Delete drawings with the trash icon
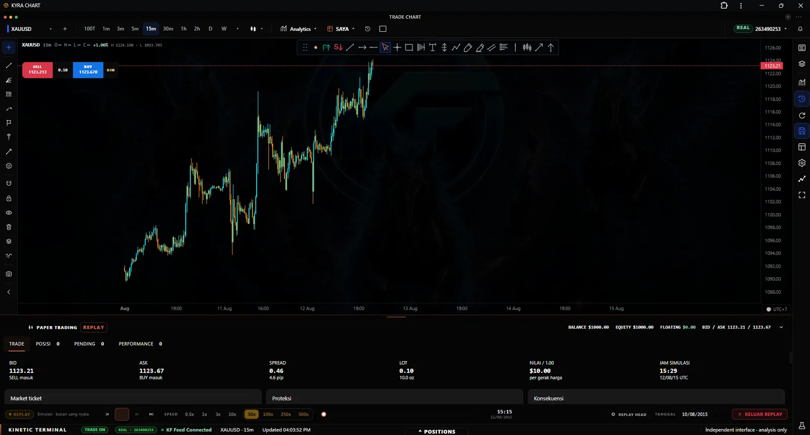Screen dimensions: 810x435 (9, 227)
